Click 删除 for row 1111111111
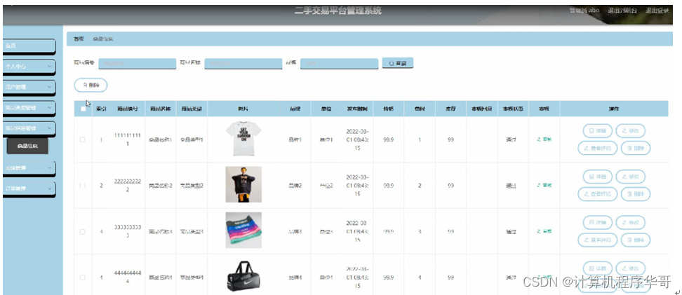 [636, 148]
